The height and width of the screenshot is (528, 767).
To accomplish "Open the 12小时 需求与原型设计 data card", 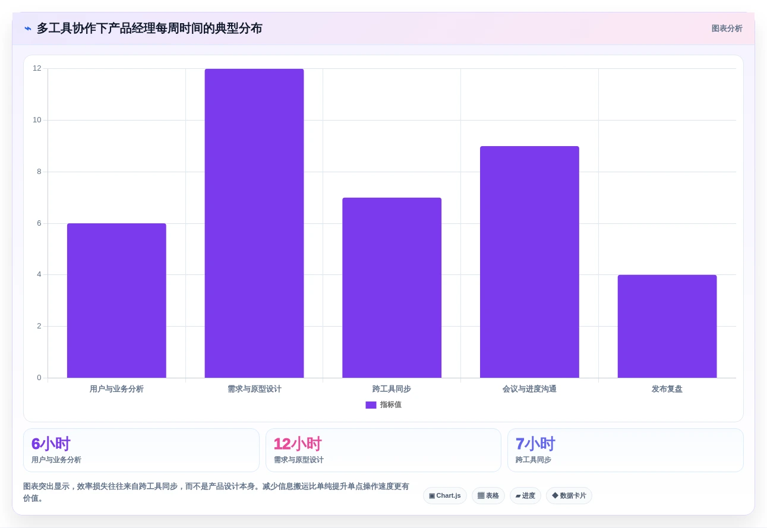I will point(383,450).
